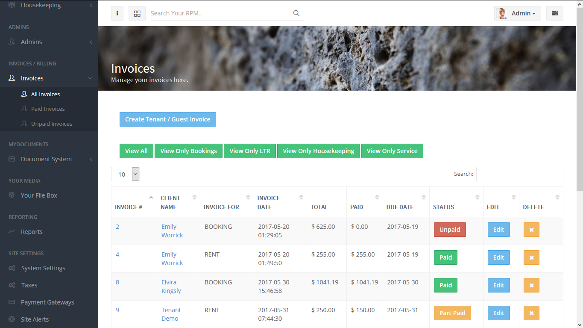The image size is (583, 328).
Task: Click the System Settings gears icon
Action: tap(12, 268)
